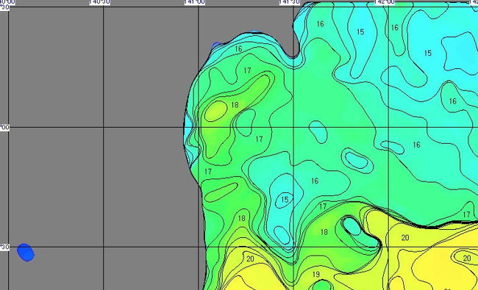The image size is (478, 290).
Task: Click the 20 label just right of the 142°00 line
Action: coord(405,238)
